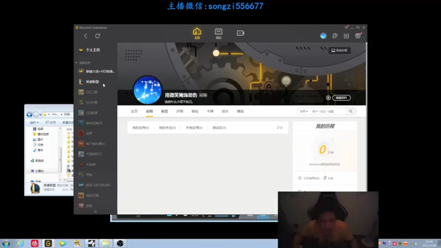Select 计算机 in Explorer navigation pane
441x248 pixels.
[x=37, y=171]
